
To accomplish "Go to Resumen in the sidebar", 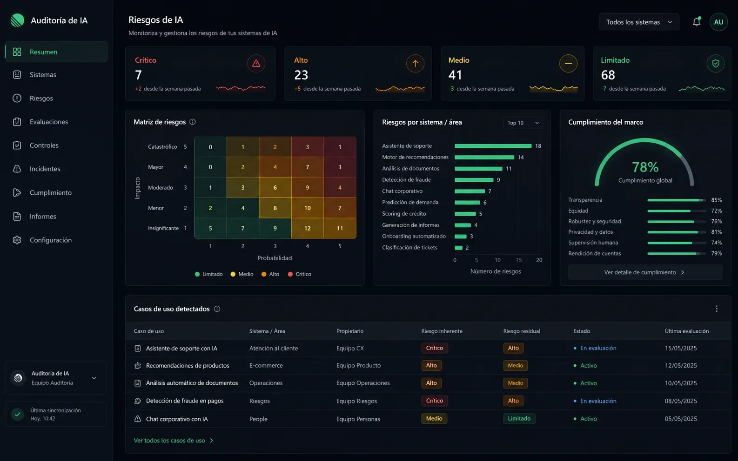I will click(x=56, y=52).
